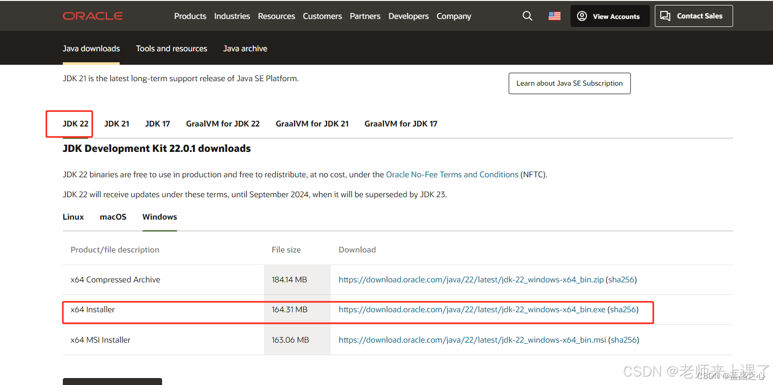Switch to Tools and resources tab

click(x=172, y=48)
